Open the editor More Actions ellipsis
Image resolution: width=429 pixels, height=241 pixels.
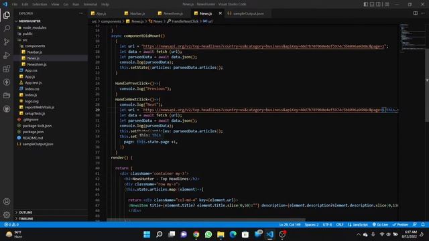coord(423,13)
